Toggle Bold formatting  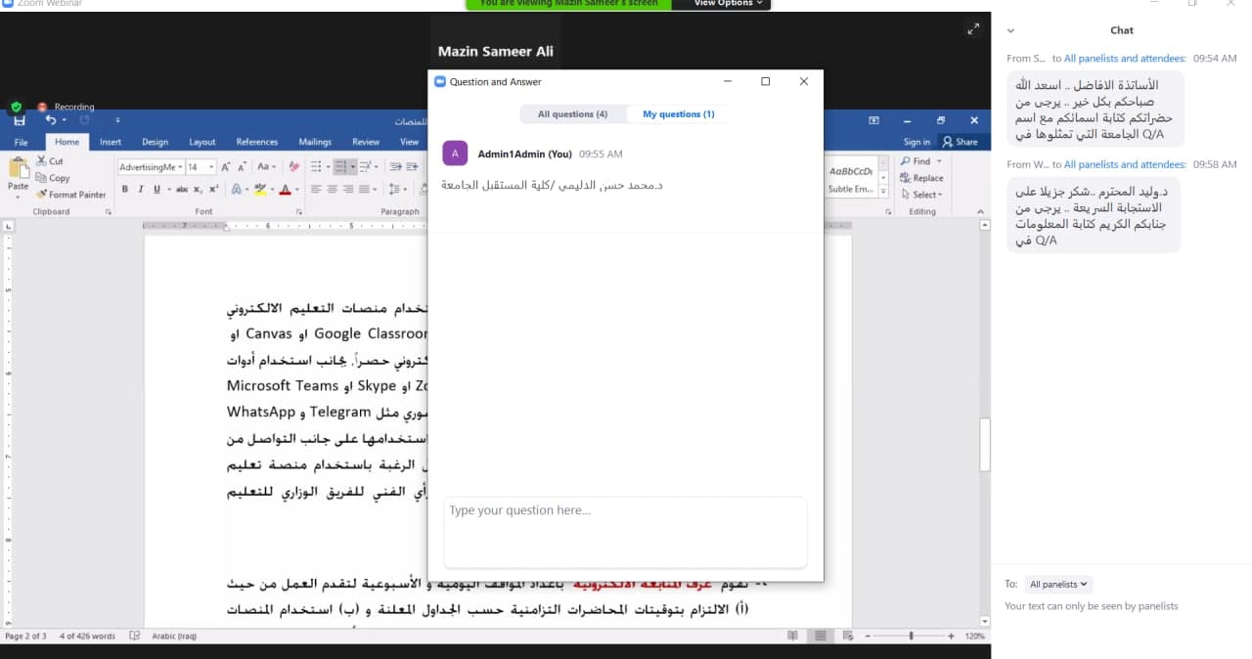[x=124, y=190]
